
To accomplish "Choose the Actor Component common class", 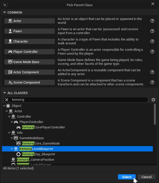I will tap(30, 72).
